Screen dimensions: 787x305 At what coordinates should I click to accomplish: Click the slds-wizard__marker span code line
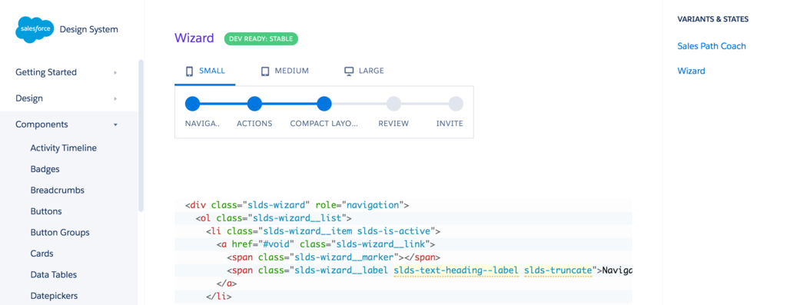334,257
